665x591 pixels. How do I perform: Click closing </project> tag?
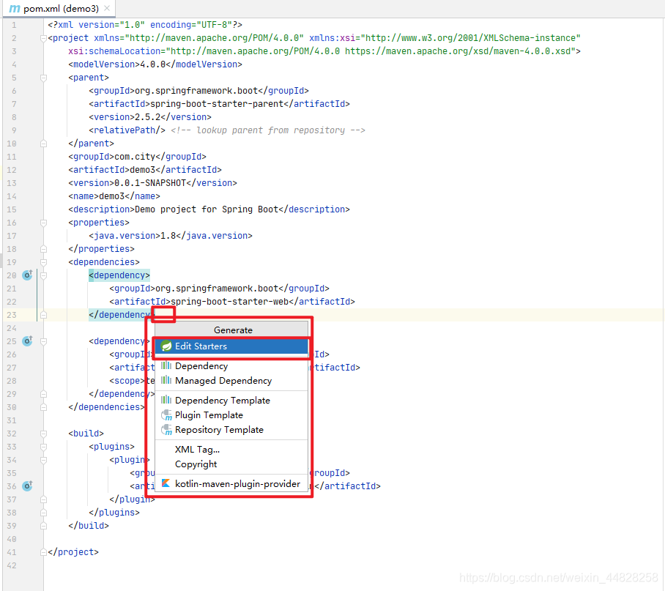[73, 552]
